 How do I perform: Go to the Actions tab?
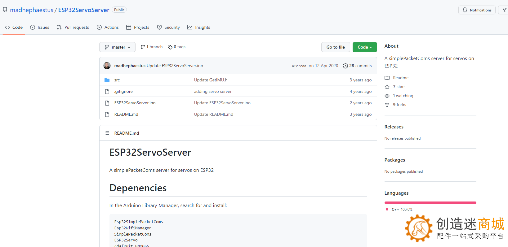[108, 27]
